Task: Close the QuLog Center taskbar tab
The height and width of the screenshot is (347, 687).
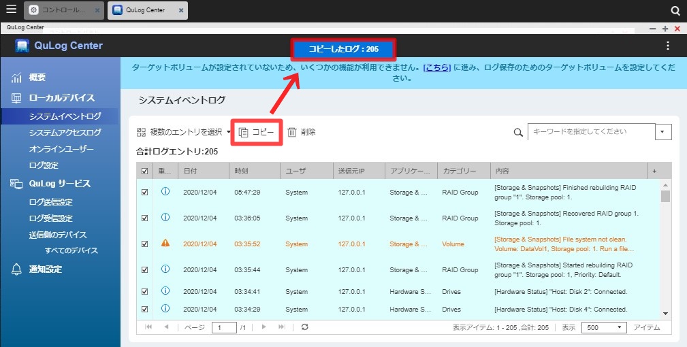Action: [180, 10]
